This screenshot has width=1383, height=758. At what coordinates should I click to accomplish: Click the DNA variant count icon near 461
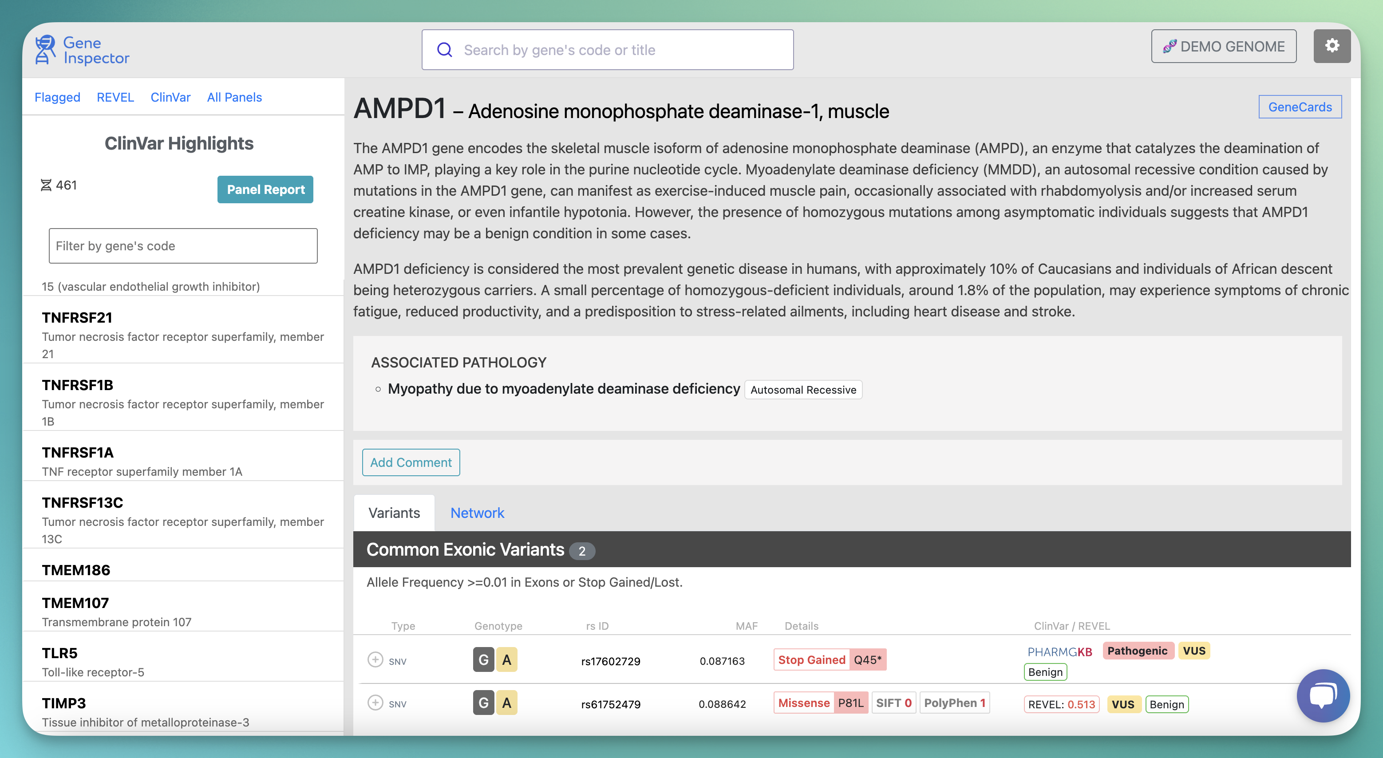[x=46, y=185]
